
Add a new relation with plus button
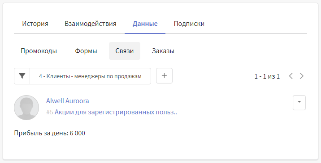pyautogui.click(x=164, y=75)
